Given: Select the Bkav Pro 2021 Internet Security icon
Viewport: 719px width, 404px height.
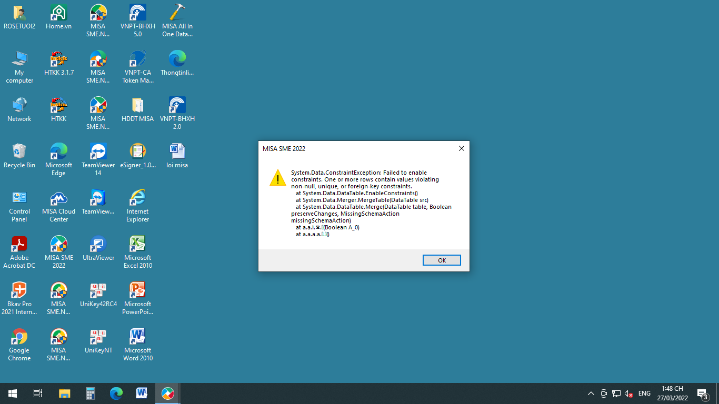Looking at the screenshot, I should (19, 299).
